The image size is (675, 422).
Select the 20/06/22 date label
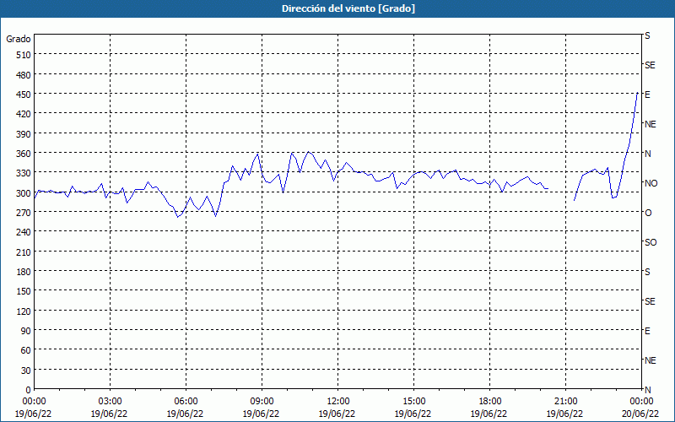coord(641,414)
